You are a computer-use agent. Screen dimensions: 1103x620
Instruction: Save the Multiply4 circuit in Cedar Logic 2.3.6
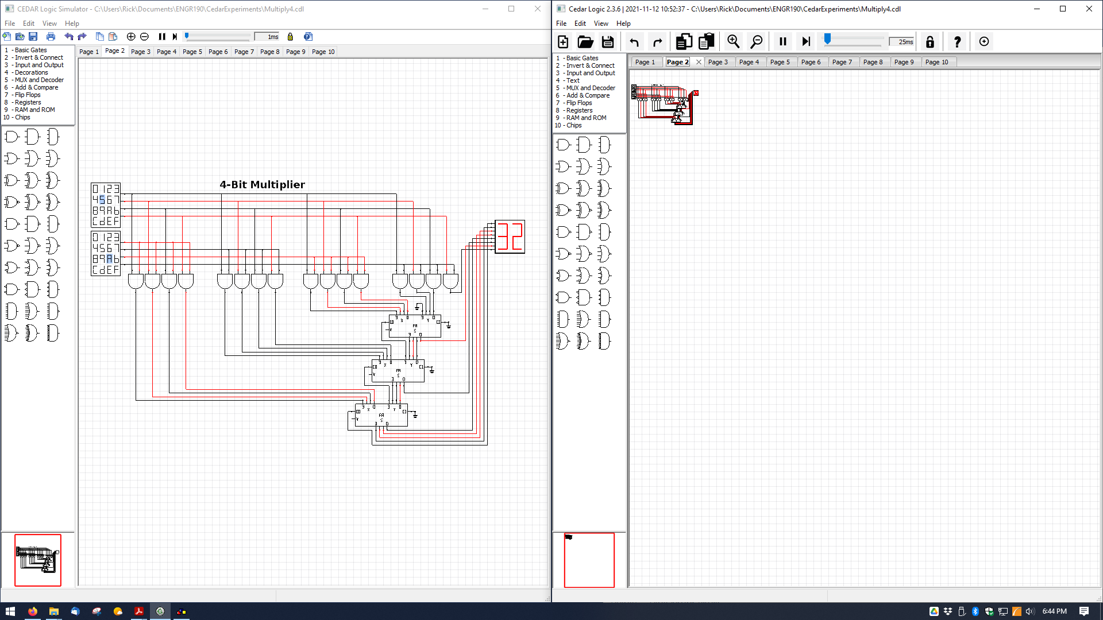coord(608,41)
